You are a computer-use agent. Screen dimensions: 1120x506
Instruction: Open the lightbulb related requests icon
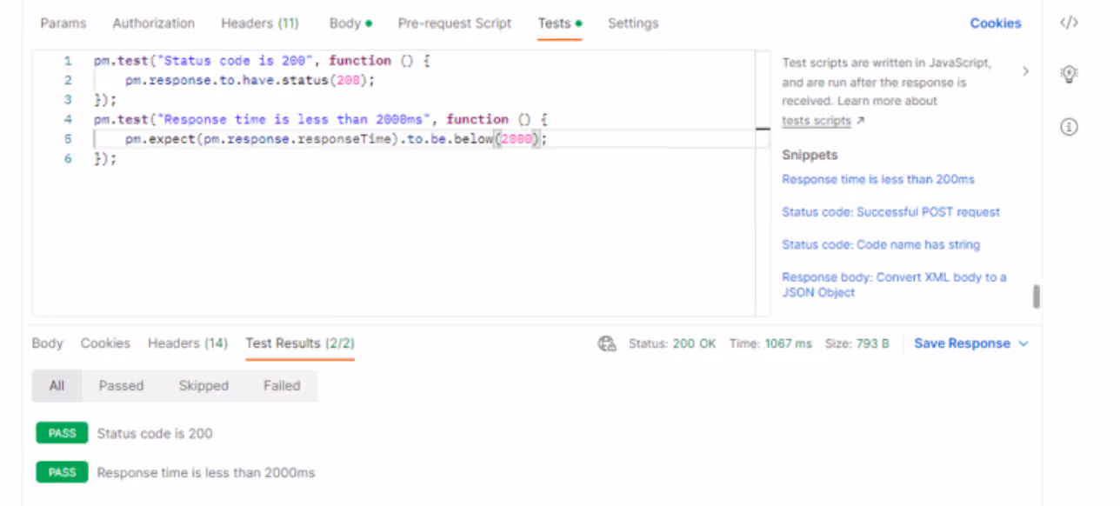click(1069, 75)
